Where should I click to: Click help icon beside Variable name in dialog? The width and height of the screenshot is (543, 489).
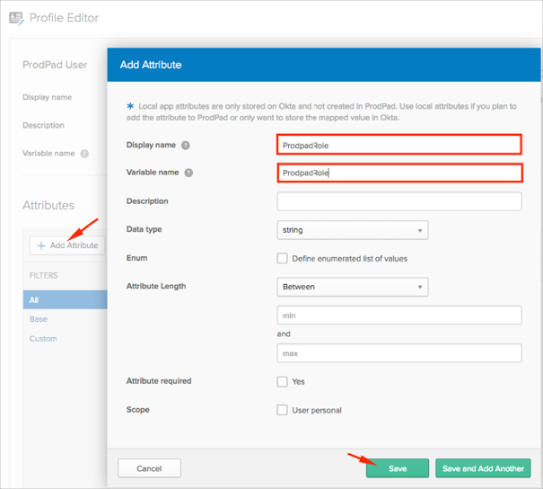pos(189,173)
